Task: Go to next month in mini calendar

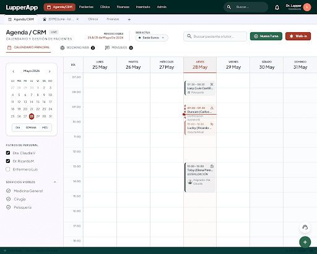Action: coord(50,71)
